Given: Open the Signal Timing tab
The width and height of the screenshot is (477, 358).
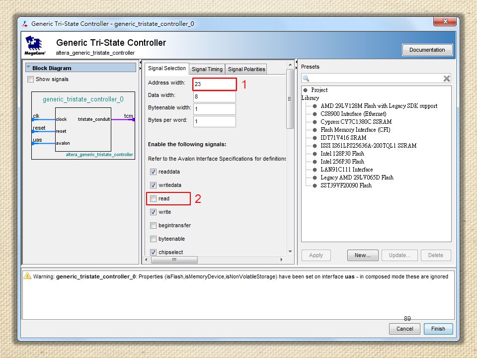Looking at the screenshot, I should point(207,69).
